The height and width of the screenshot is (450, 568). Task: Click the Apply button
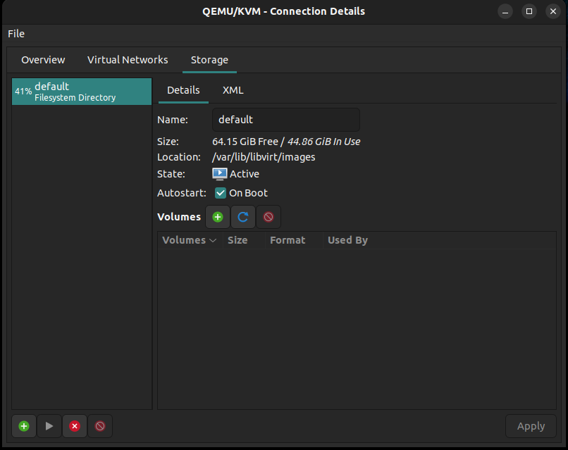click(531, 426)
